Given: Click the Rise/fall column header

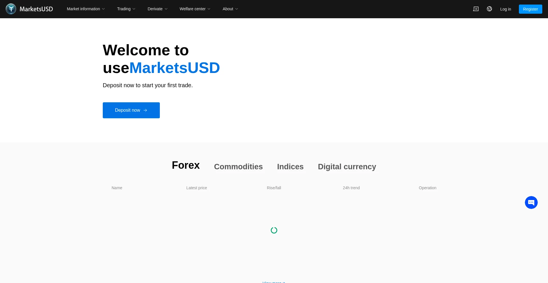Looking at the screenshot, I should (x=274, y=188).
